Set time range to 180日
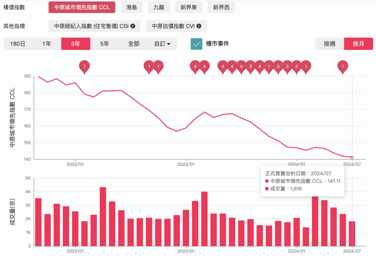 tap(18, 44)
